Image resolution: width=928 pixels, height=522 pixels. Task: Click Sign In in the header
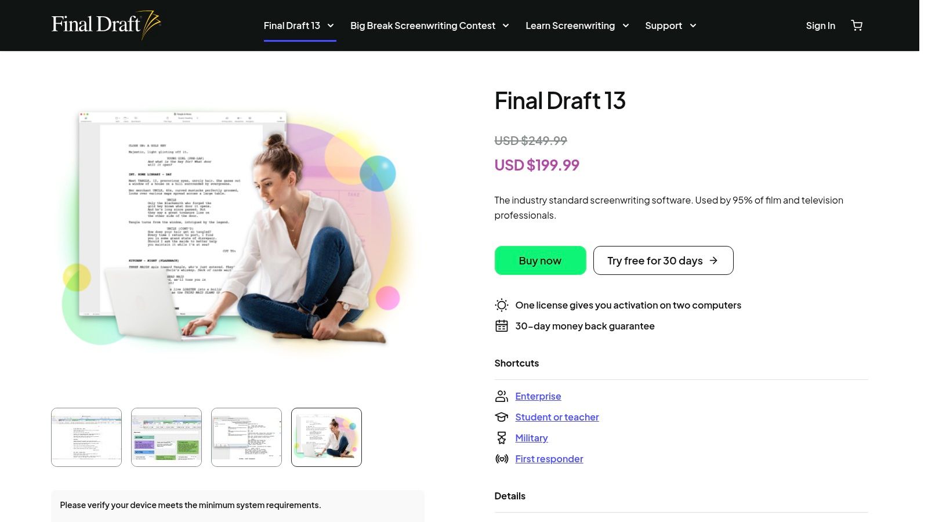click(x=820, y=26)
